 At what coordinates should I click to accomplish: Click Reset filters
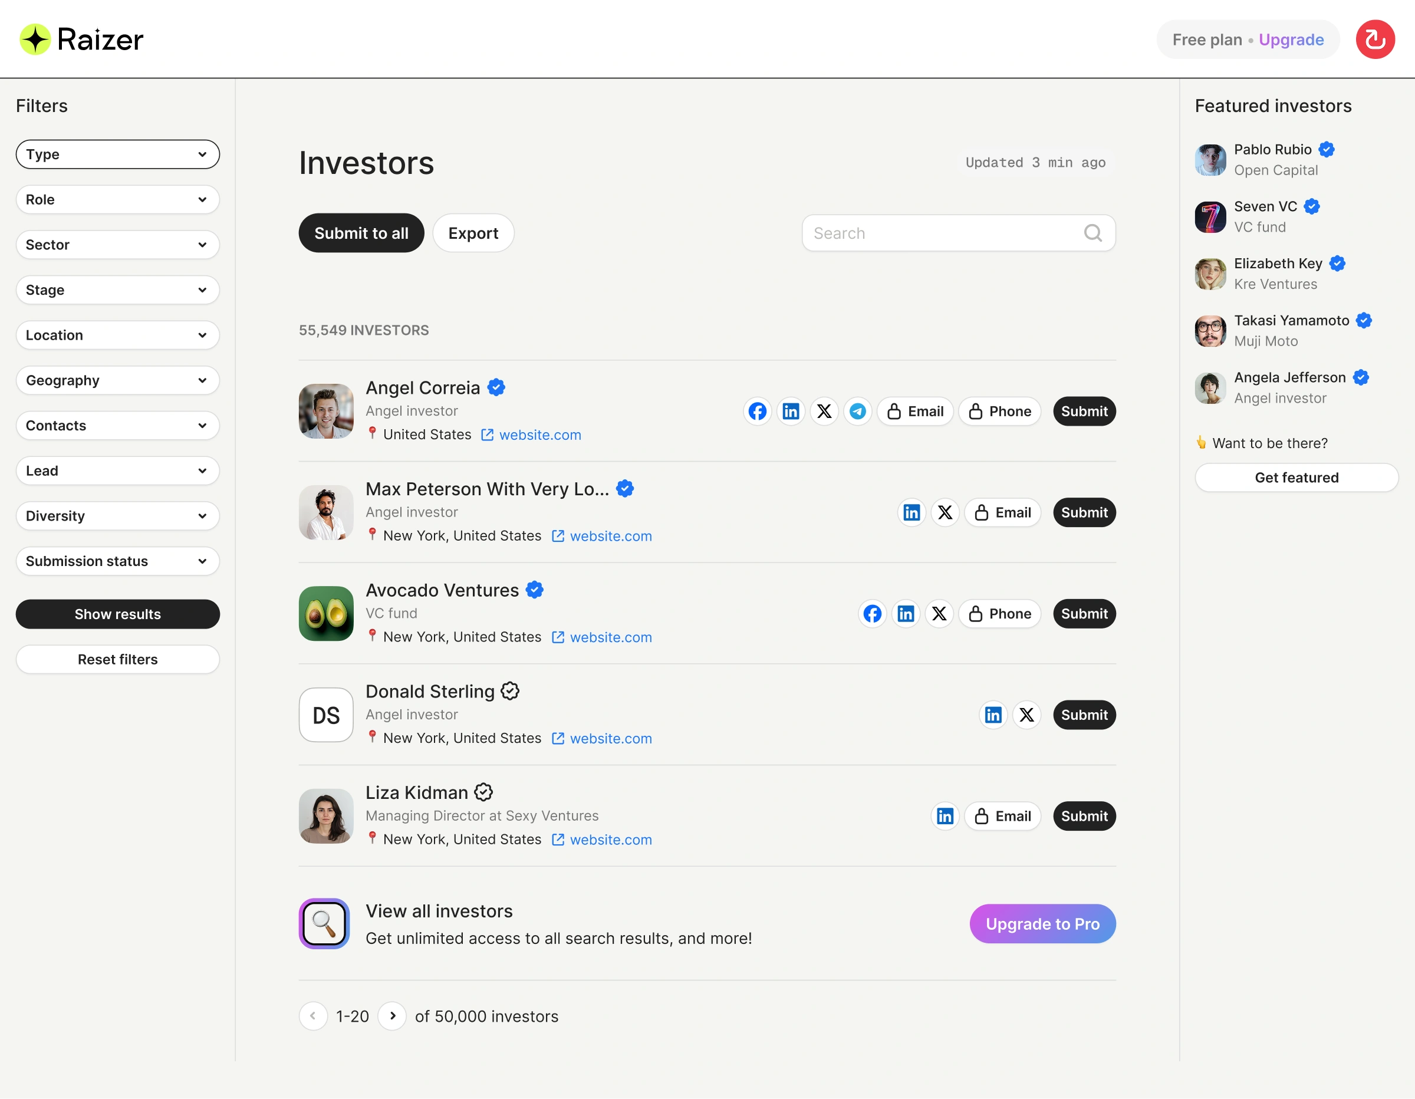click(118, 660)
